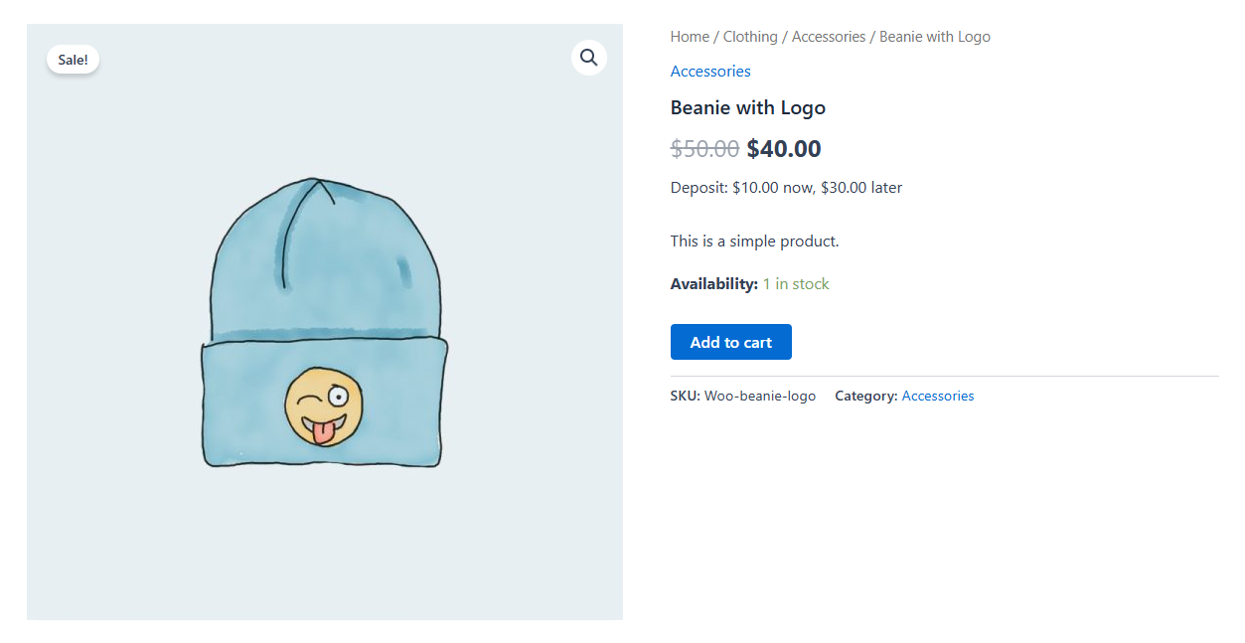Click the Sale! badge on the image
The width and height of the screenshot is (1245, 643).
pyautogui.click(x=73, y=59)
